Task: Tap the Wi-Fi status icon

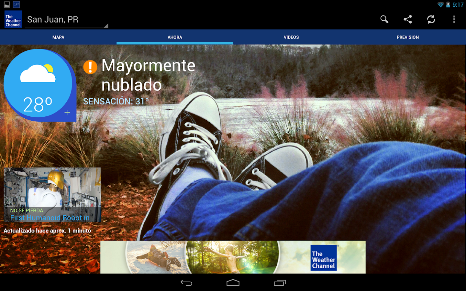Action: pos(440,5)
